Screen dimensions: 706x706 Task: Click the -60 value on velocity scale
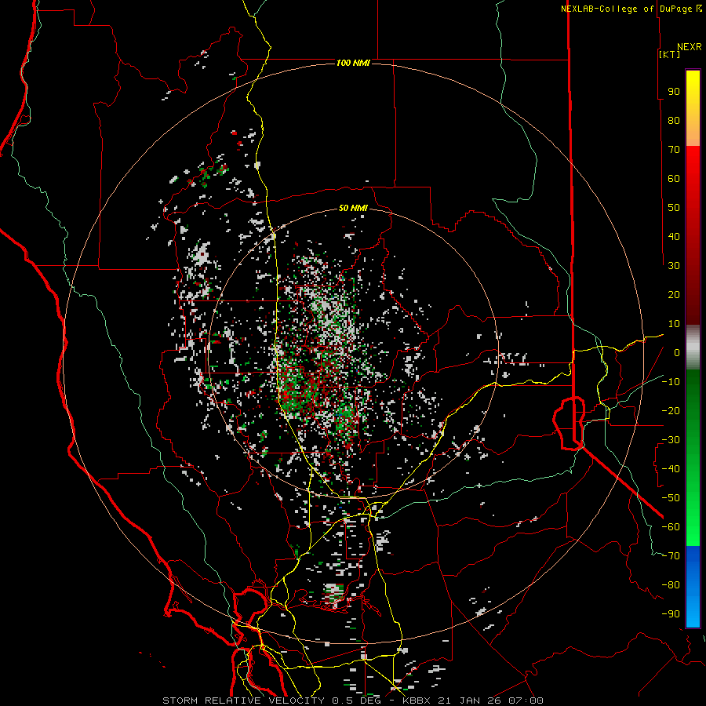click(671, 527)
